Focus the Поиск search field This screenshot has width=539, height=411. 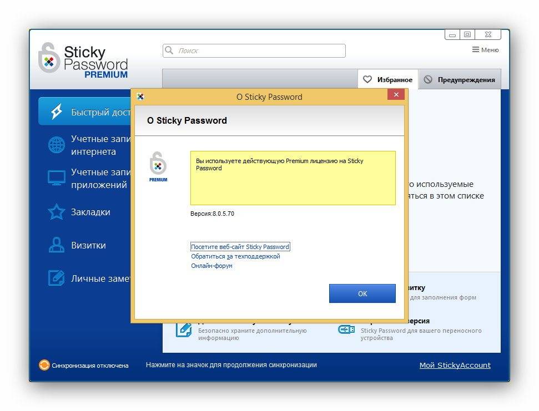click(254, 50)
